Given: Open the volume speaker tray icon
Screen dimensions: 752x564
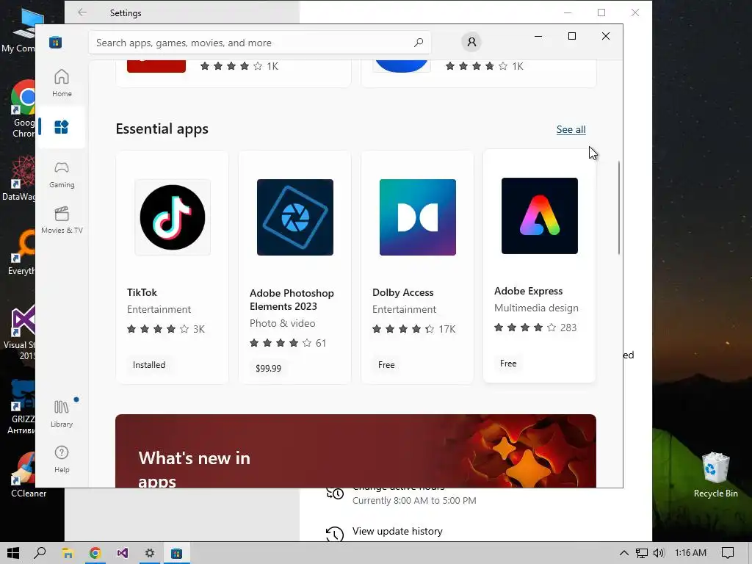Looking at the screenshot, I should point(659,553).
